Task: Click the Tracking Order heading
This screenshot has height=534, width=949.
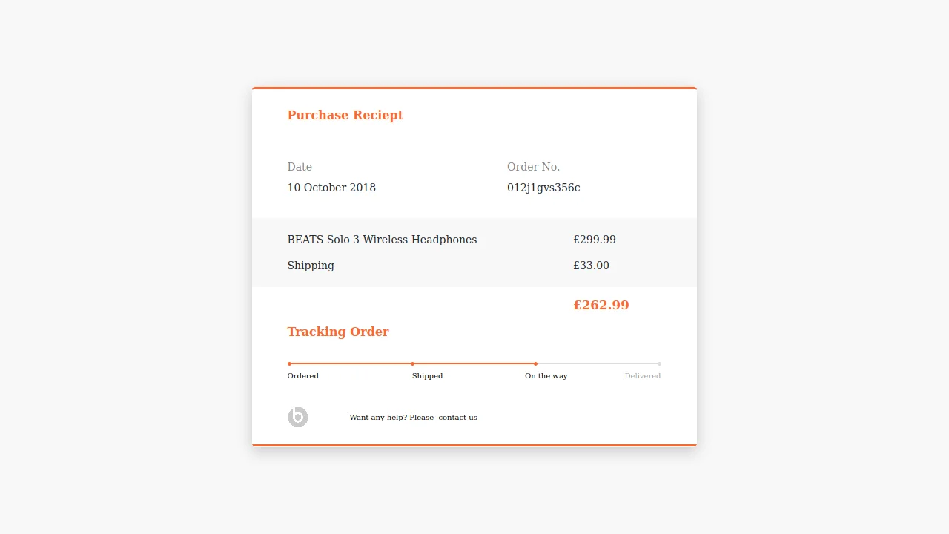Action: click(x=338, y=332)
